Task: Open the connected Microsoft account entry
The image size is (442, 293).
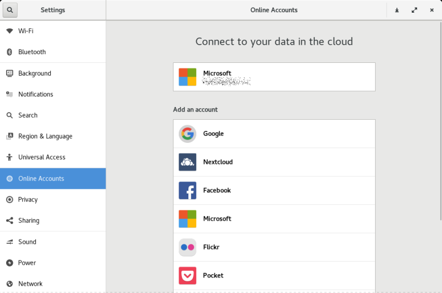Action: (x=273, y=77)
